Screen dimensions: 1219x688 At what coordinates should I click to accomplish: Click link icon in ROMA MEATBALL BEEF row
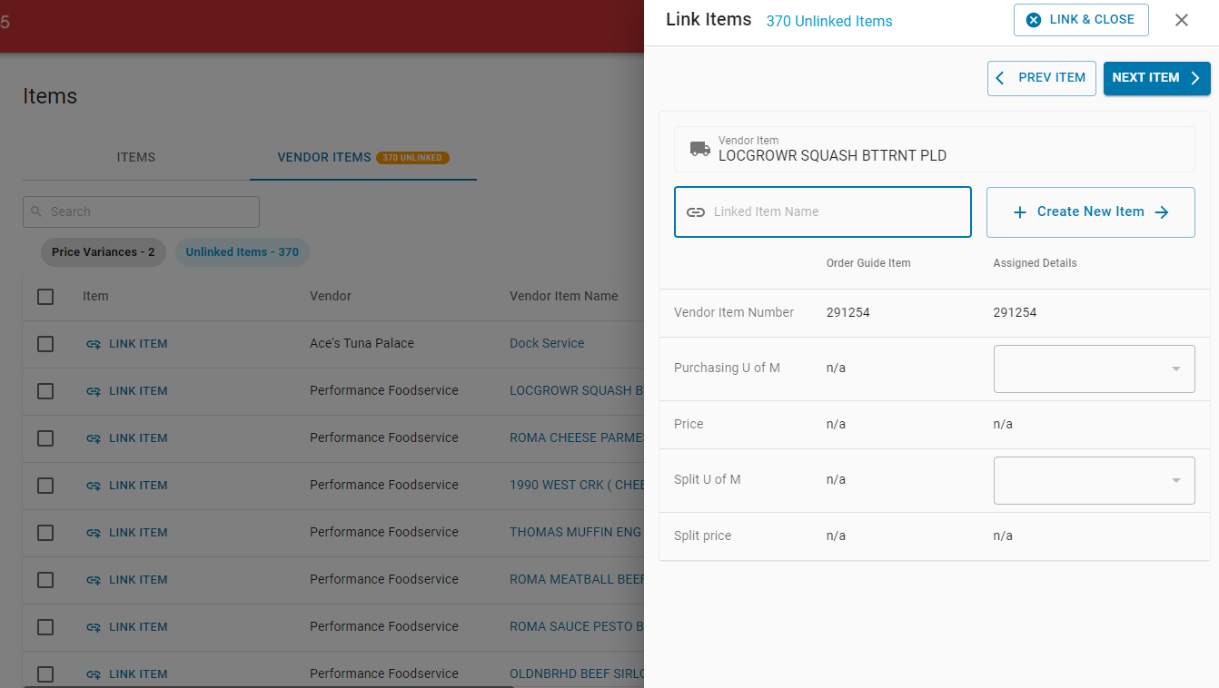[94, 580]
